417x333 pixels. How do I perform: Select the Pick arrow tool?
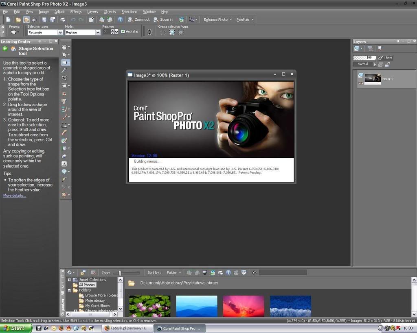coord(64,55)
